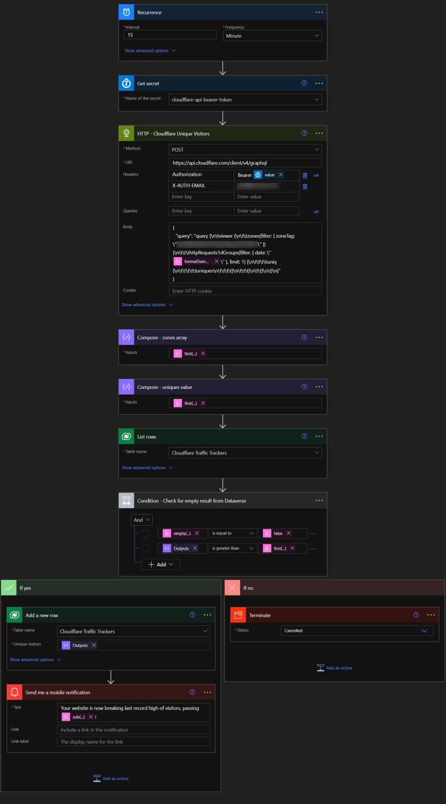
Task: Open the Recurrence ellipsis menu
Action: point(319,12)
